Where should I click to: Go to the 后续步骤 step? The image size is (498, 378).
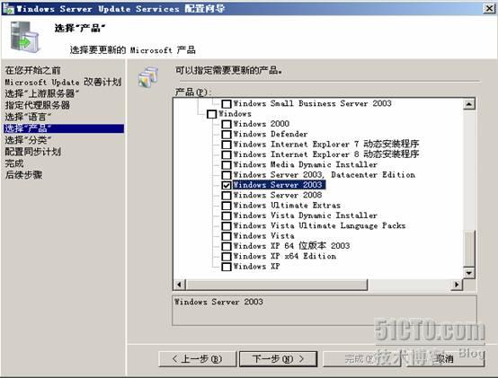(x=23, y=175)
